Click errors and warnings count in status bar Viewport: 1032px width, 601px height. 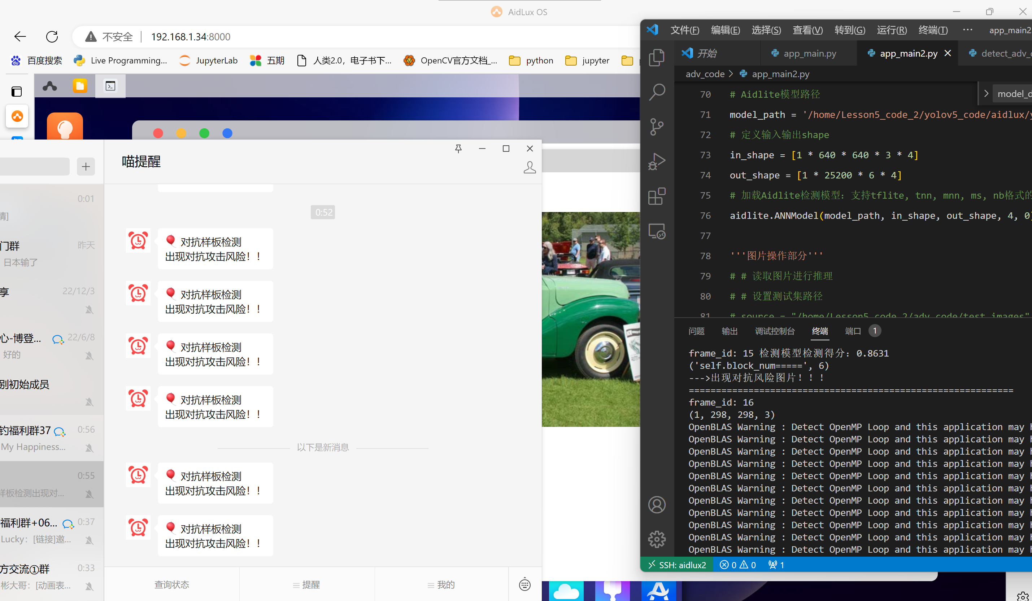pyautogui.click(x=737, y=565)
